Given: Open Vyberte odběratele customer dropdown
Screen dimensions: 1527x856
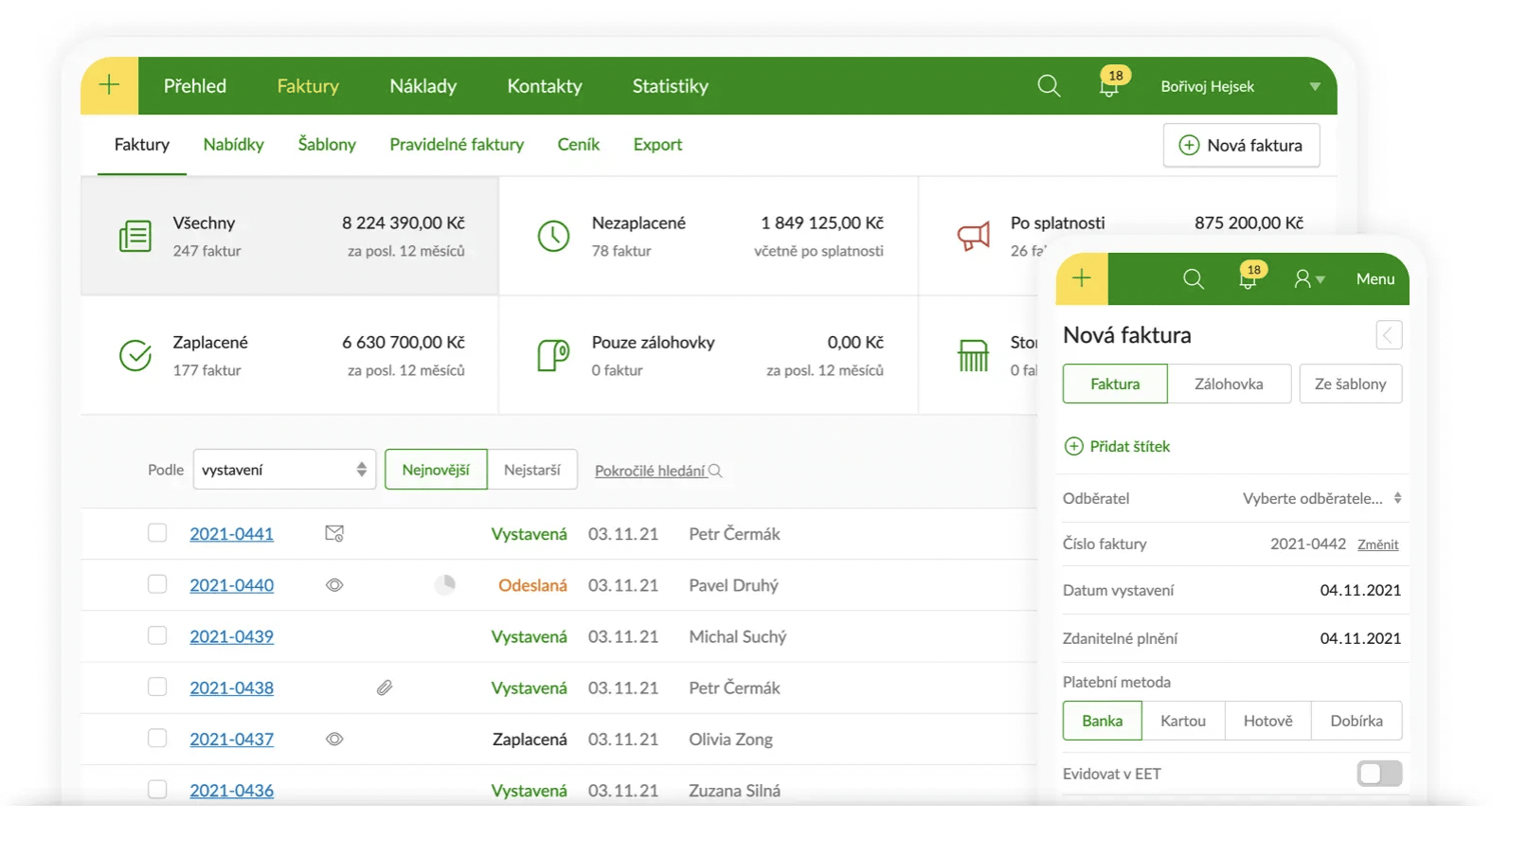Looking at the screenshot, I should (x=1321, y=498).
